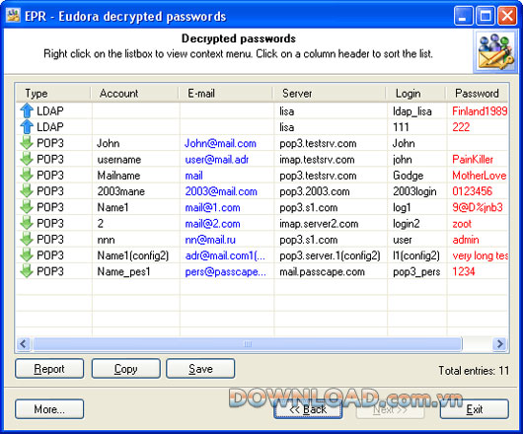Select the password 0123456
Image resolution: width=523 pixels, height=434 pixels.
click(x=472, y=191)
